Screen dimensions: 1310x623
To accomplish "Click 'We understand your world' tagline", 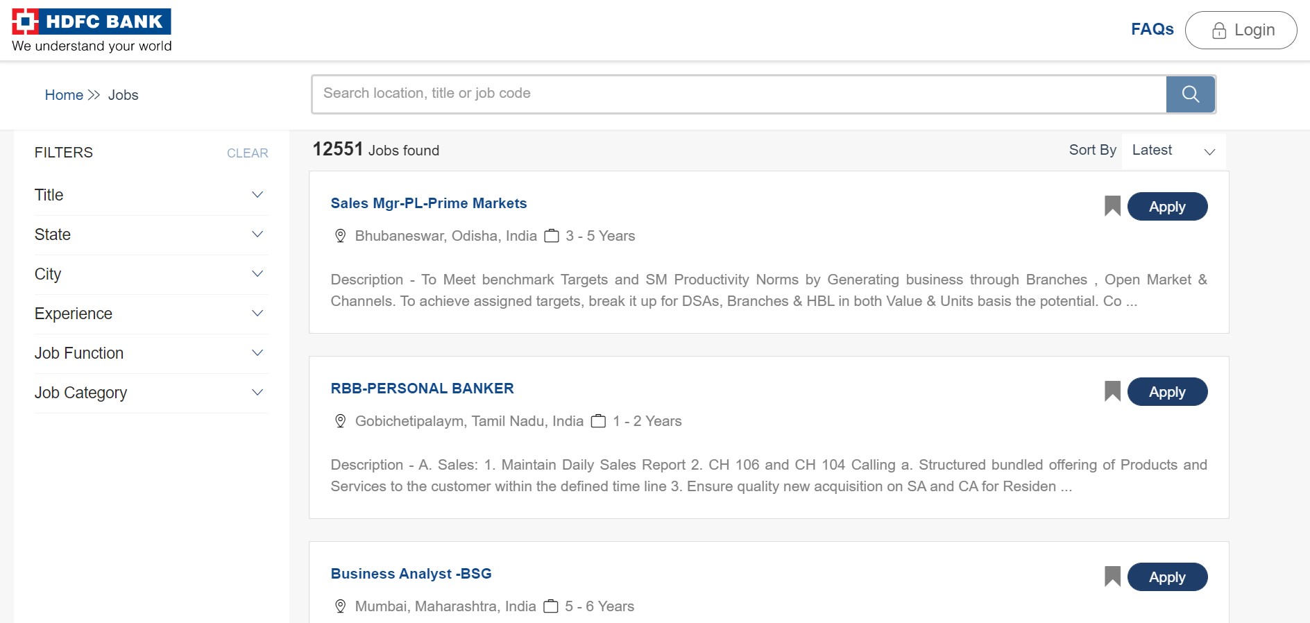I will coord(92,46).
